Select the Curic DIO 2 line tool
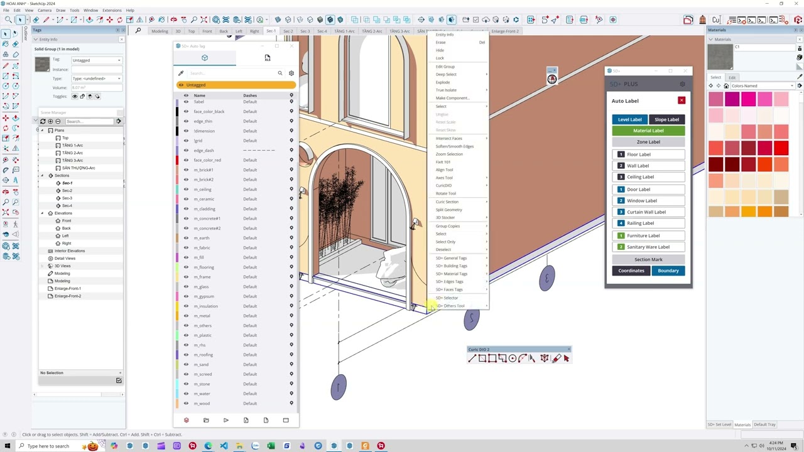 tap(472, 358)
